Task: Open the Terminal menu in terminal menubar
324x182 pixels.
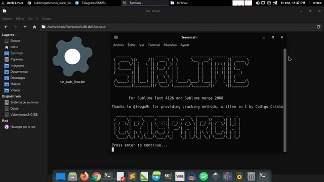Action: tap(154, 45)
